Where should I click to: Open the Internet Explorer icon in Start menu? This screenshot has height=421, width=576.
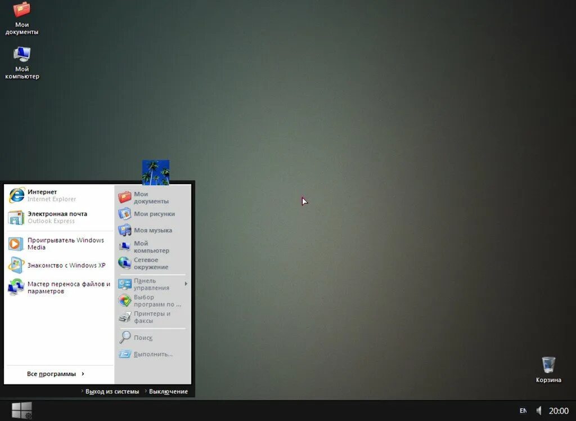click(x=16, y=195)
